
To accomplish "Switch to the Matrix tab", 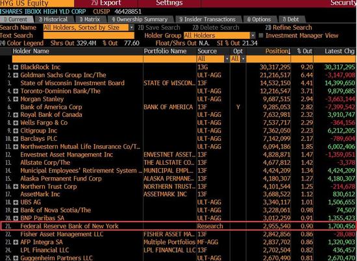I will tap(90, 19).
